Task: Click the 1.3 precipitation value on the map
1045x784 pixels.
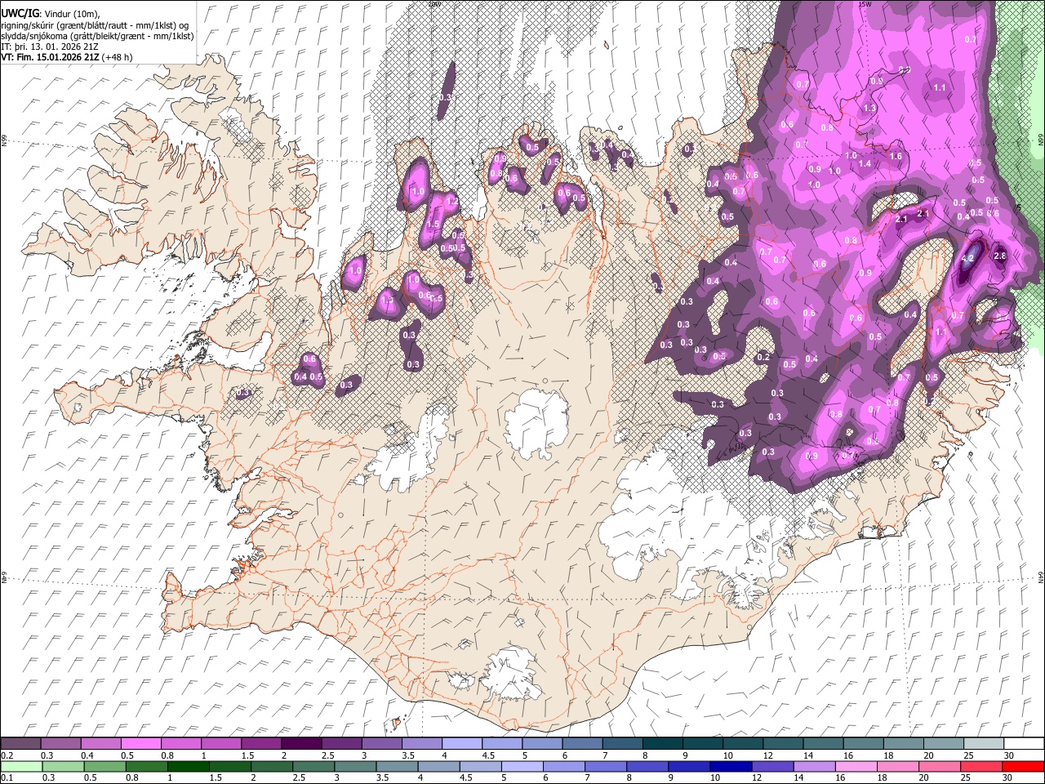Action: pos(869,108)
